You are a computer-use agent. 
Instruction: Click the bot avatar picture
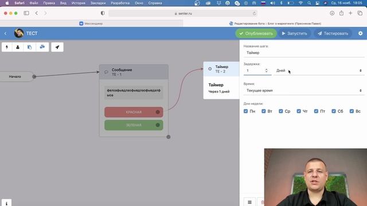(19, 33)
